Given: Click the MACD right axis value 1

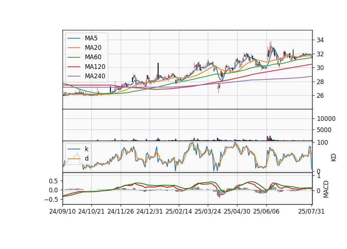Looking at the screenshot, I should click(319, 176).
